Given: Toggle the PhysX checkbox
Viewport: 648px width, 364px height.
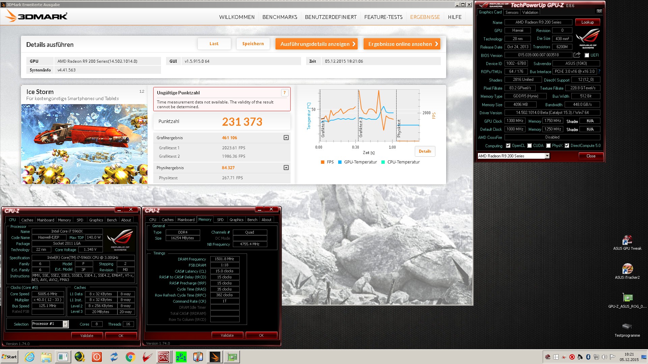Looking at the screenshot, I should point(548,146).
